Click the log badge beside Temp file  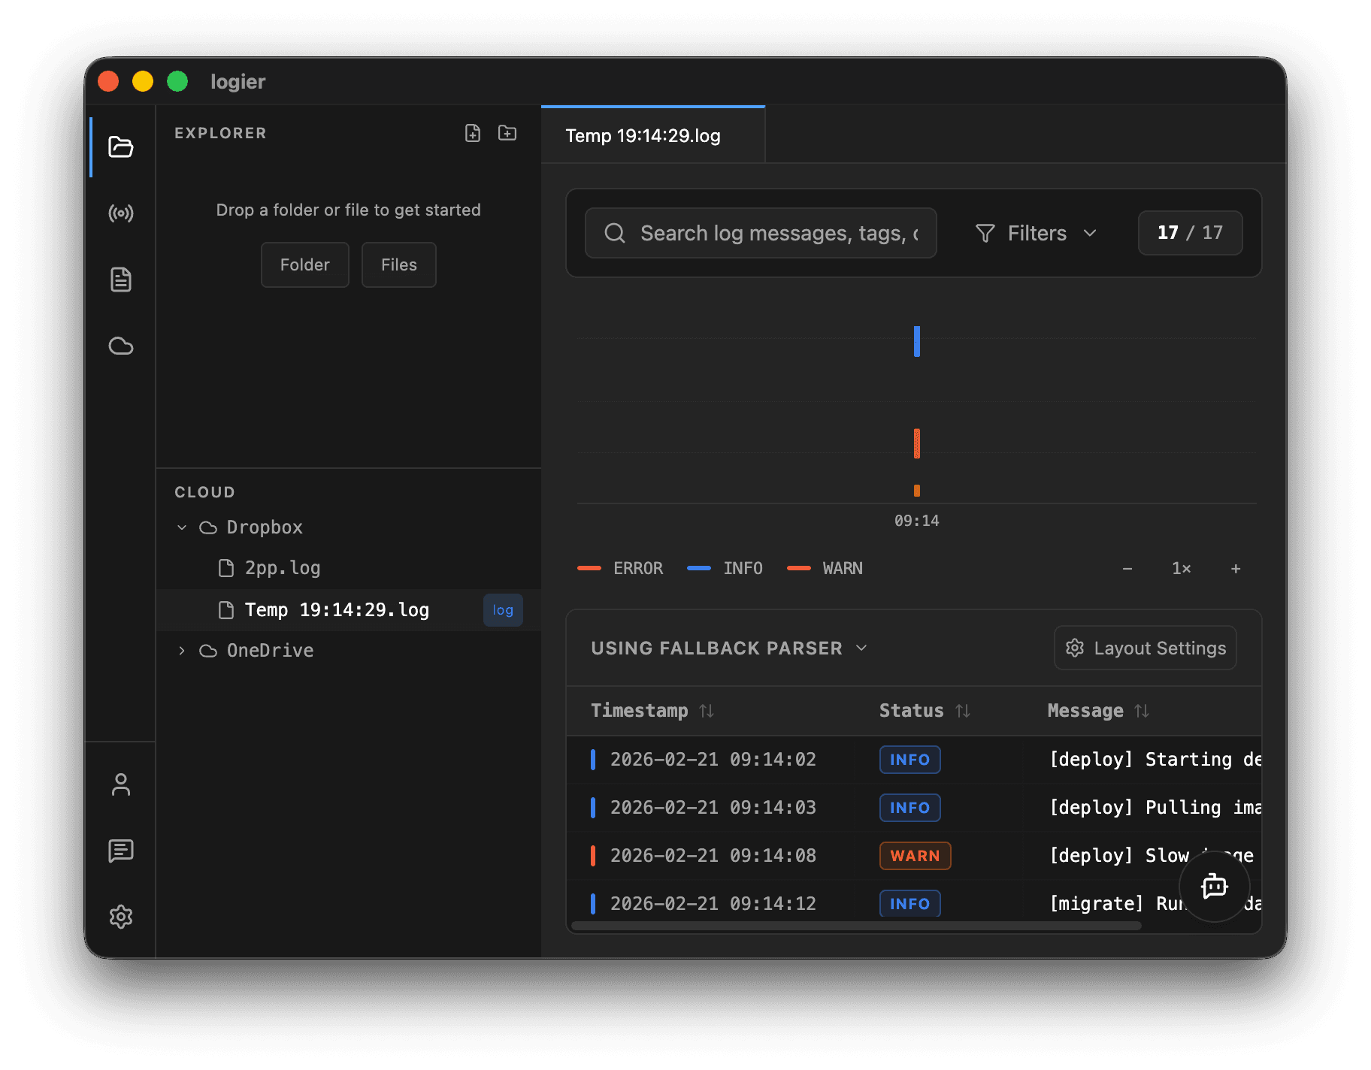pyautogui.click(x=503, y=610)
